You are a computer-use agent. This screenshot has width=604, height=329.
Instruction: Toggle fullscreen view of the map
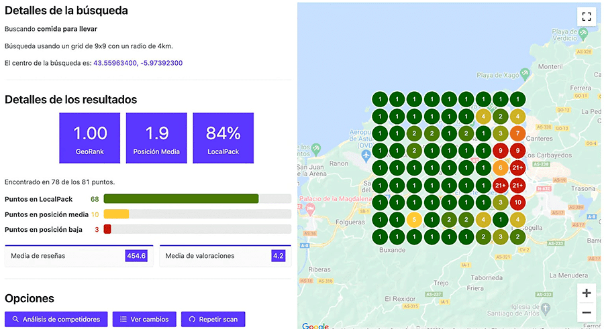pos(587,17)
